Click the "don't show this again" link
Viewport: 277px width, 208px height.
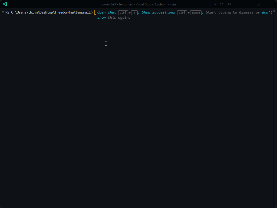pos(267,12)
